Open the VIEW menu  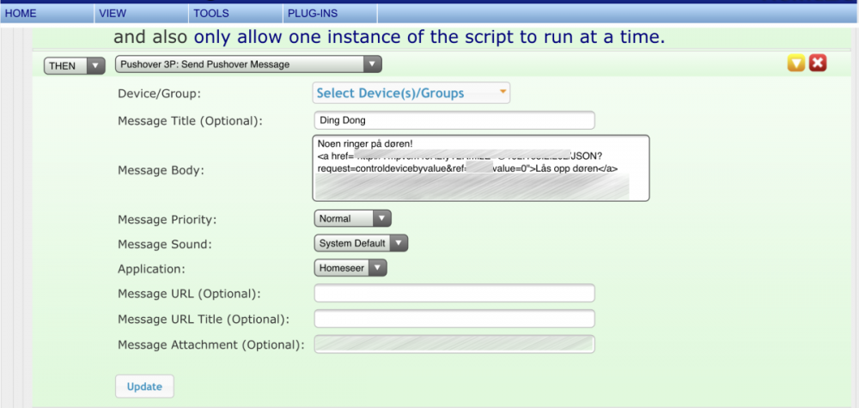113,14
